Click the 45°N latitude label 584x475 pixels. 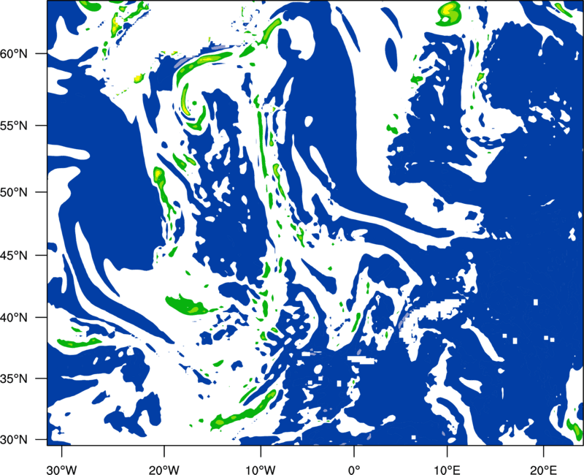pos(14,255)
